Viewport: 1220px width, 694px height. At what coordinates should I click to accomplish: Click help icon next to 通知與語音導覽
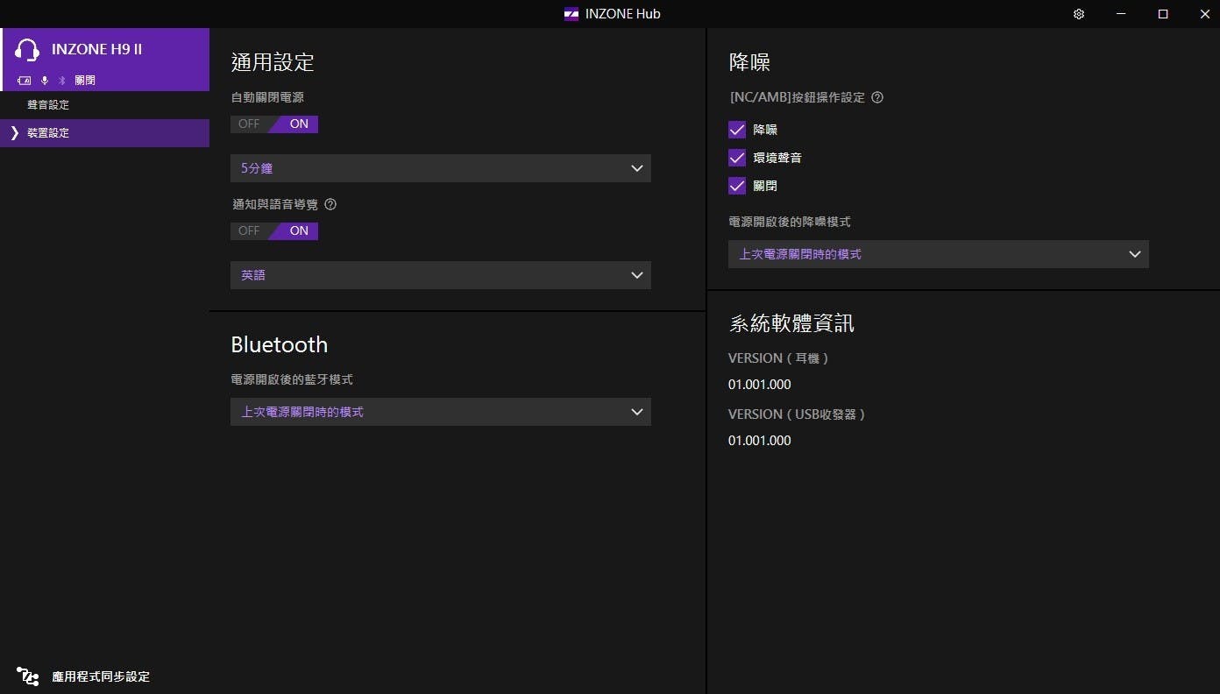[330, 204]
